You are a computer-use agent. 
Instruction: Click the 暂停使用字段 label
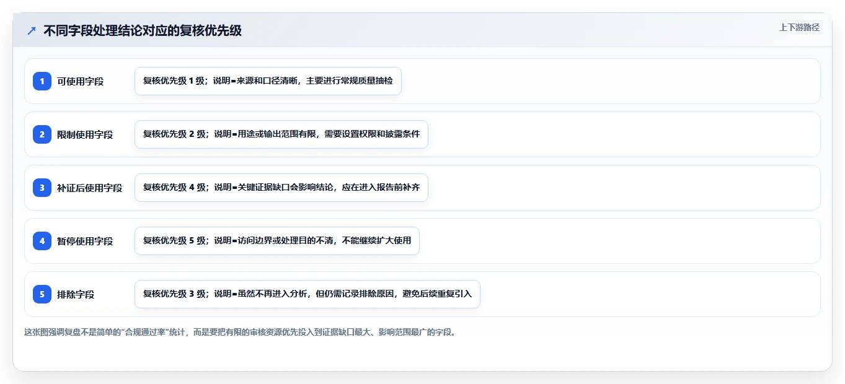pyautogui.click(x=85, y=241)
